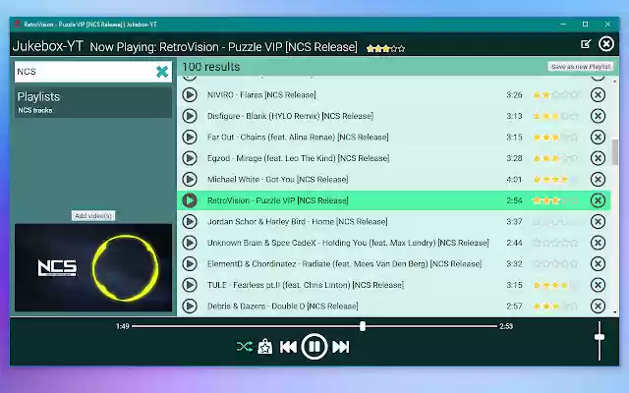The height and width of the screenshot is (393, 629).
Task: Remove Far Out - Chains from the list
Action: click(598, 138)
